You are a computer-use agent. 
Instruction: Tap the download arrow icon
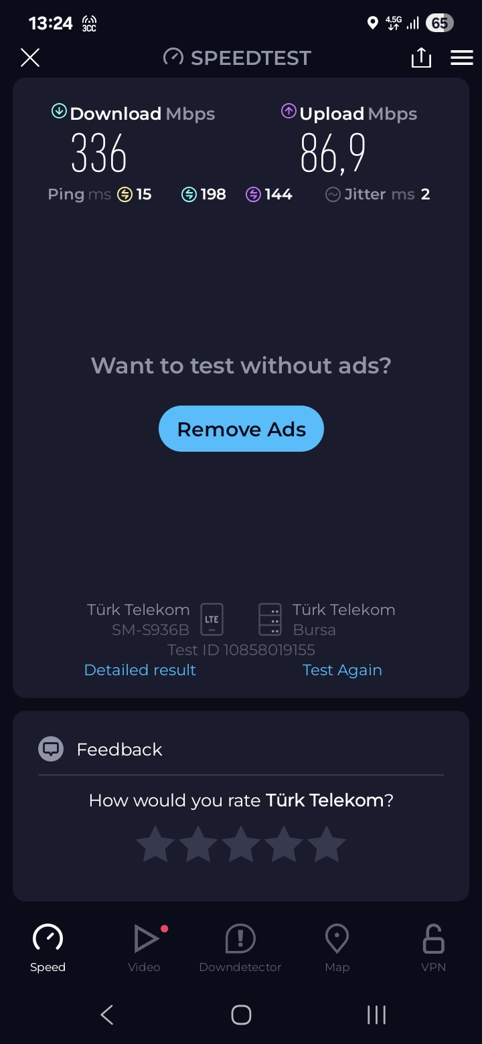tap(59, 112)
